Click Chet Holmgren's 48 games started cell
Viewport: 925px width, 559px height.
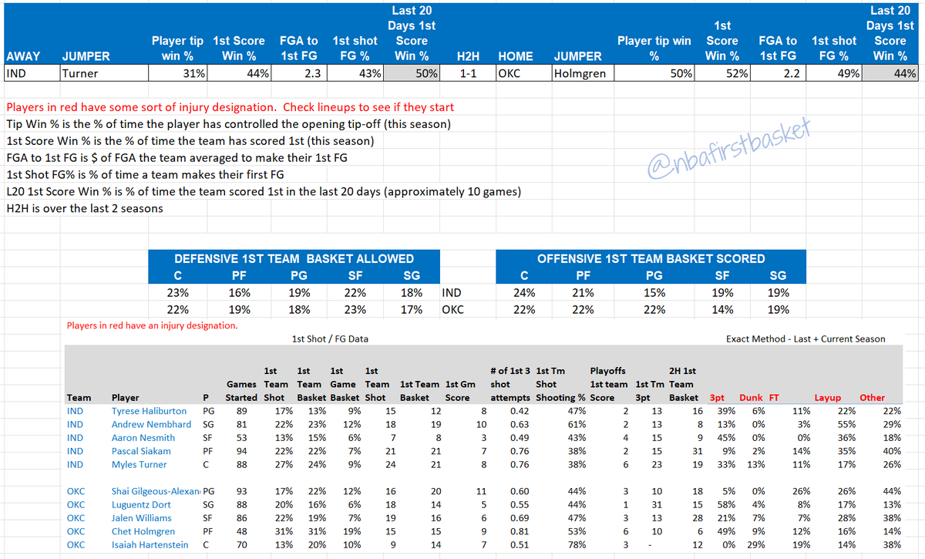(x=241, y=531)
